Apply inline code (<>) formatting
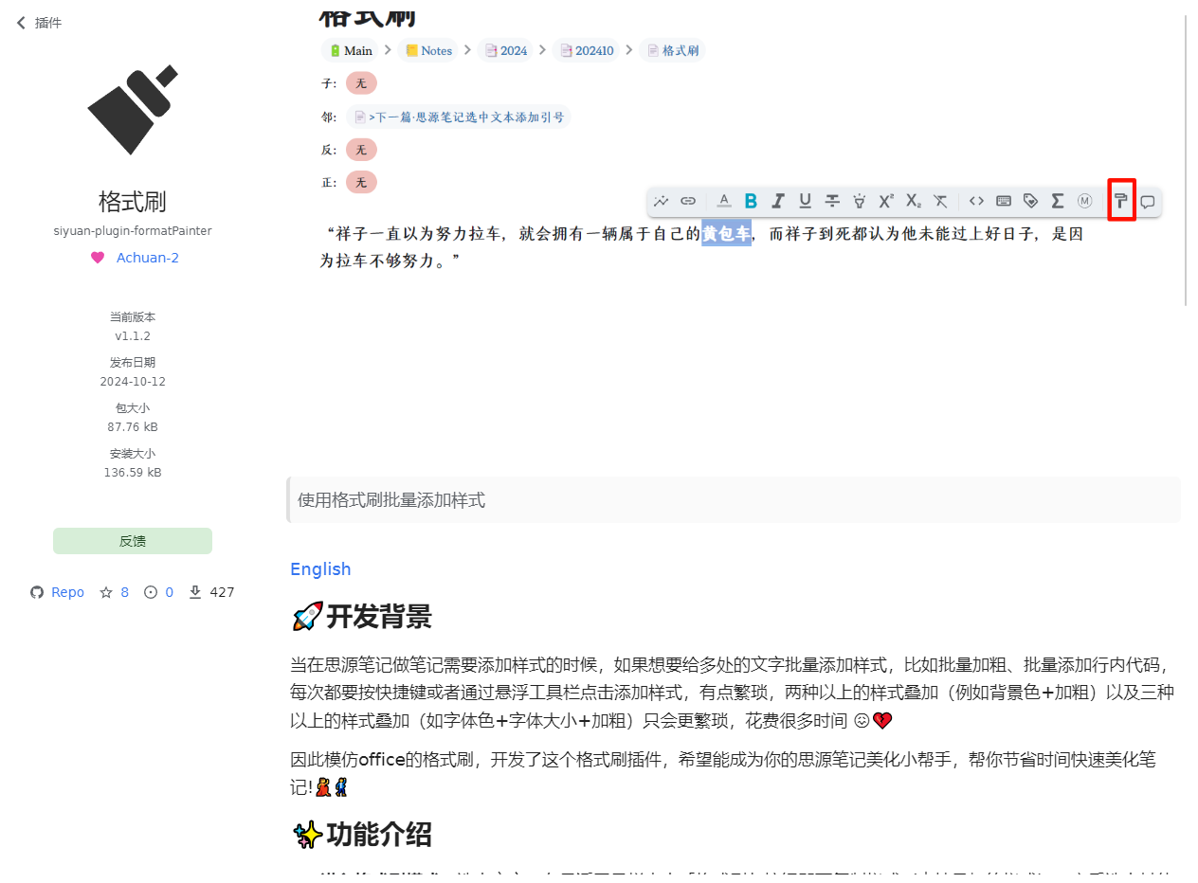1198x883 pixels. tap(976, 201)
